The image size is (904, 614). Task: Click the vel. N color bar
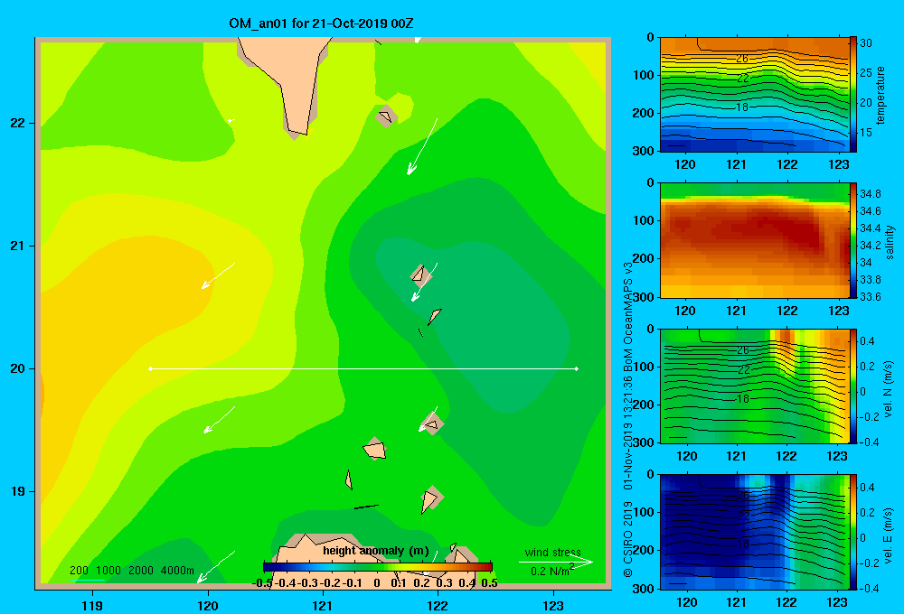(x=853, y=386)
